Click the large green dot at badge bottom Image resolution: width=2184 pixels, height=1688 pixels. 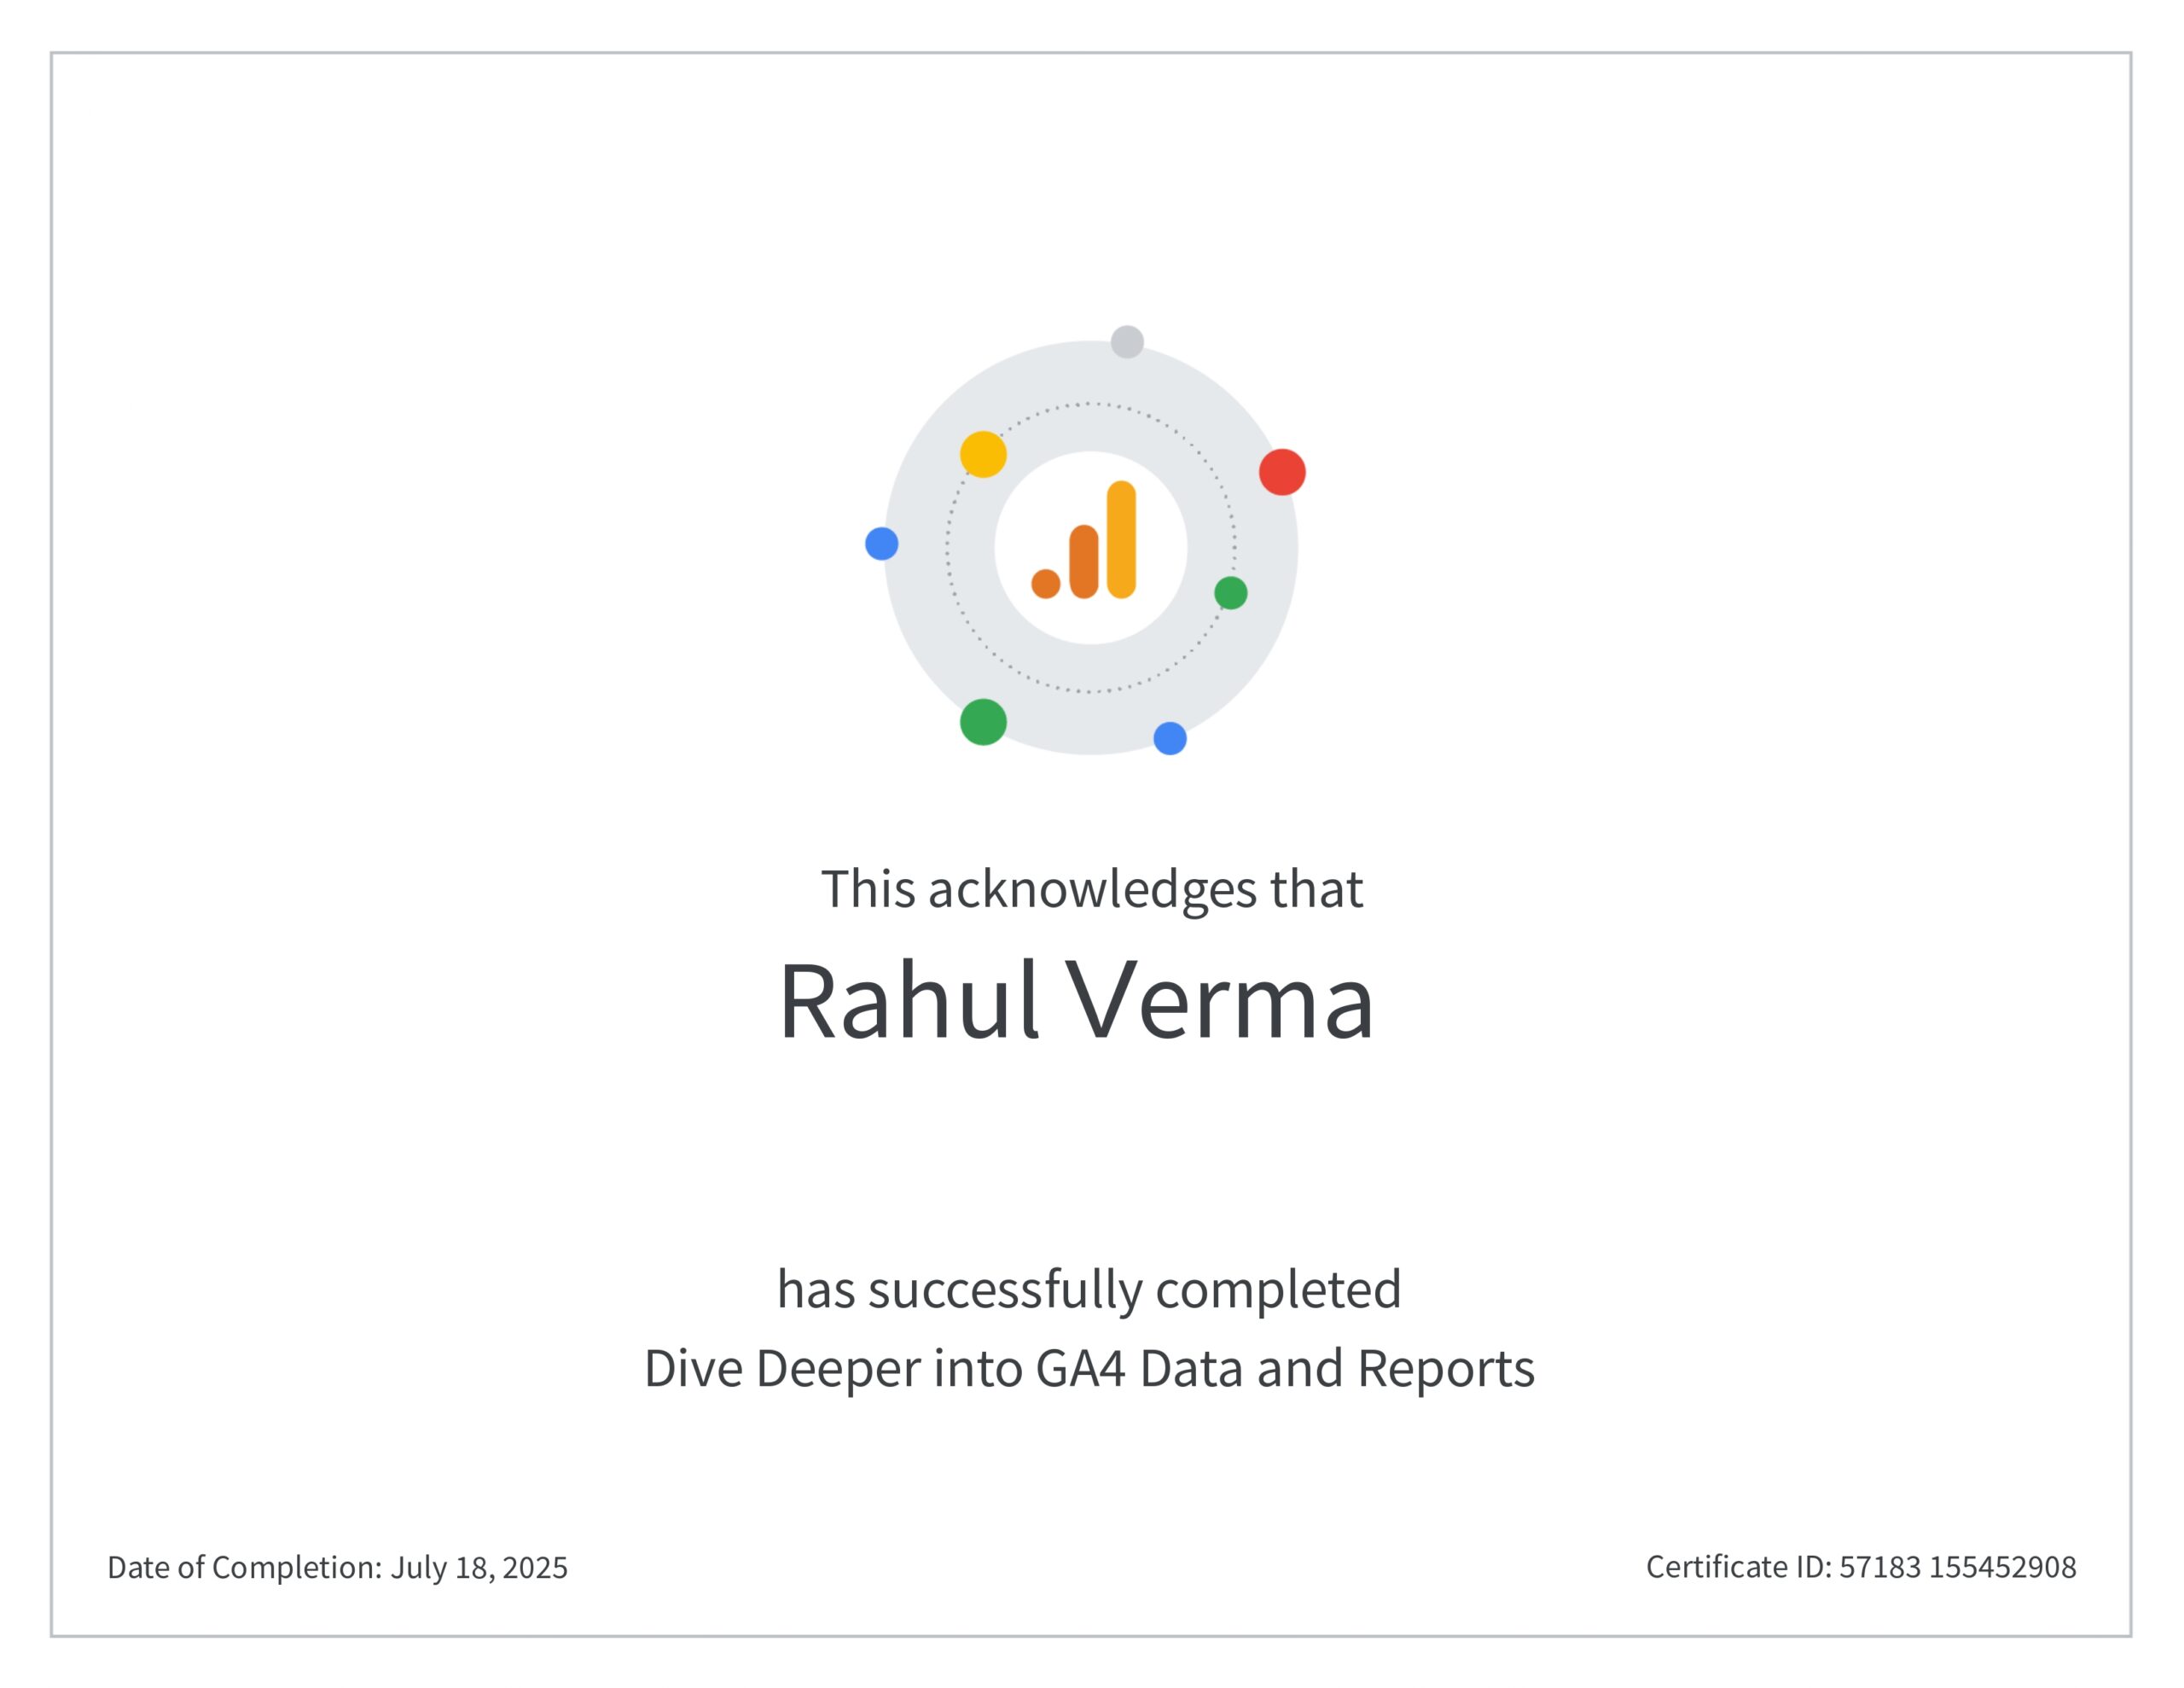click(983, 723)
